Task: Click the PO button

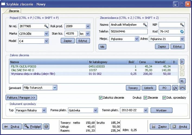Action: pyautogui.click(x=165, y=88)
